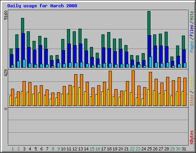Click the dark blue files bar for day 25
The height and width of the screenshot is (153, 196).
150,46
